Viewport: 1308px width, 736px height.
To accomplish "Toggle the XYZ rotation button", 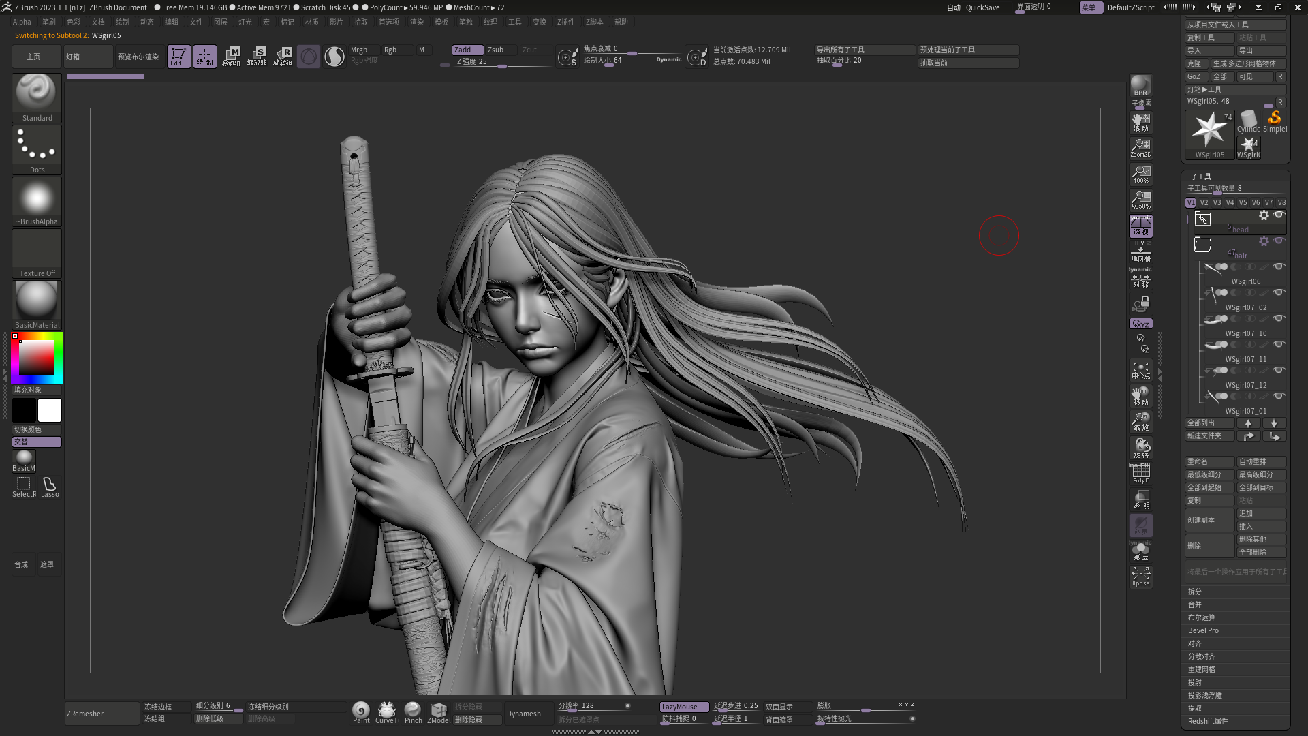I will click(x=1140, y=324).
